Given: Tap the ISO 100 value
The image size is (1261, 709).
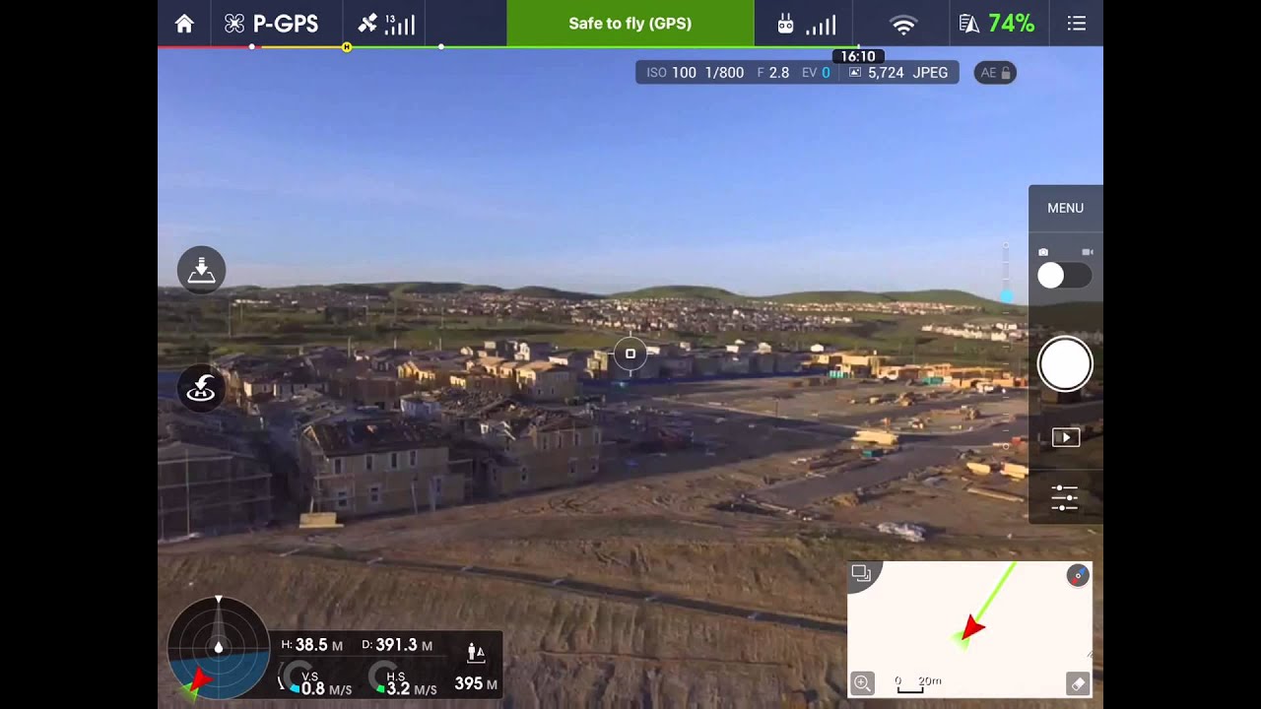Looking at the screenshot, I should click(671, 73).
